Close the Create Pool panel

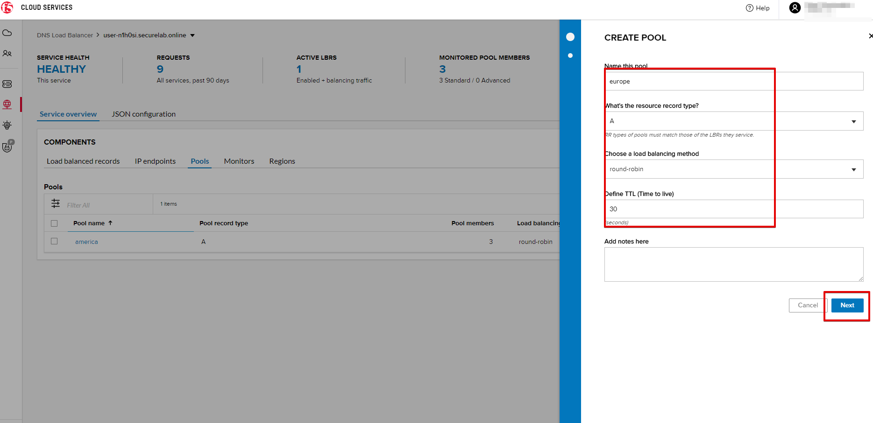871,36
